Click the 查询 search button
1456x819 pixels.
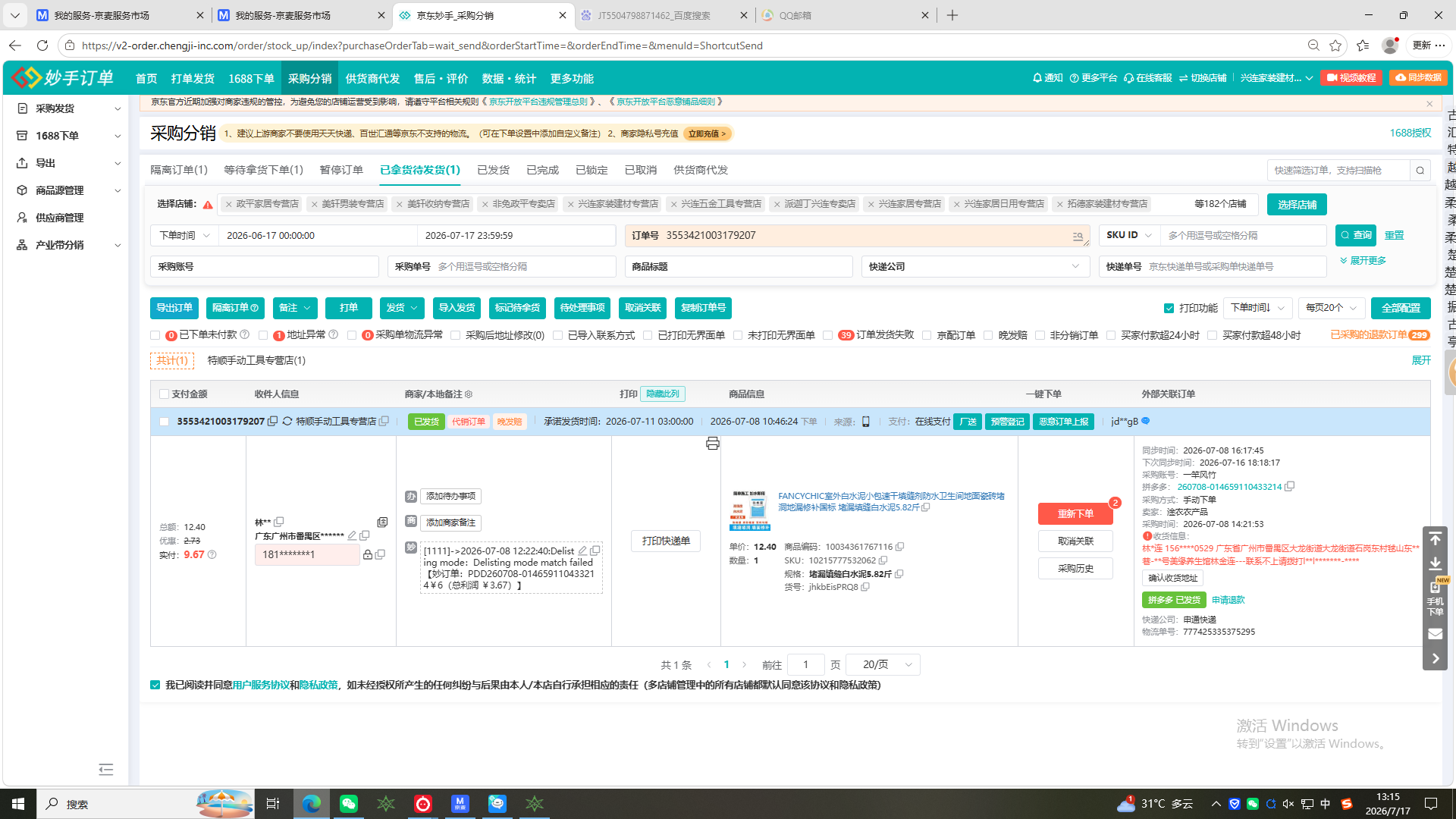pos(1356,236)
